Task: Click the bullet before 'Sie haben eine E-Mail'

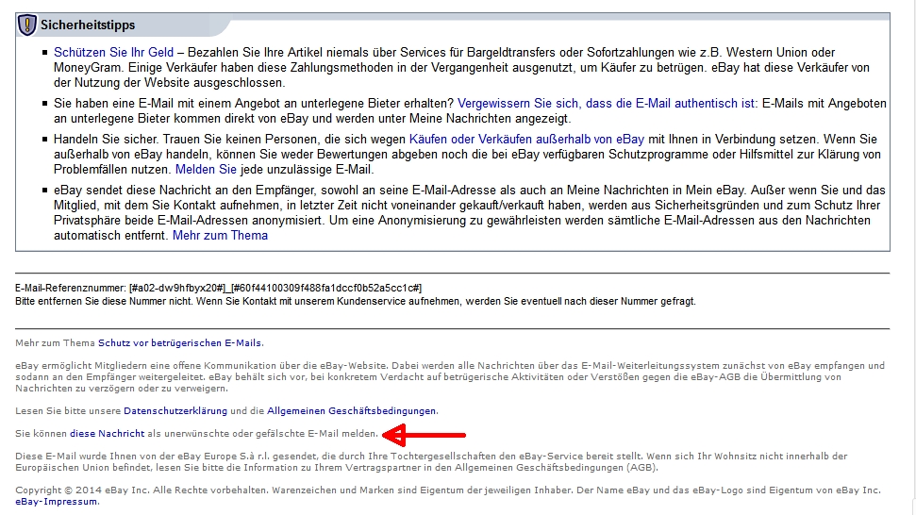Action: pyautogui.click(x=44, y=103)
